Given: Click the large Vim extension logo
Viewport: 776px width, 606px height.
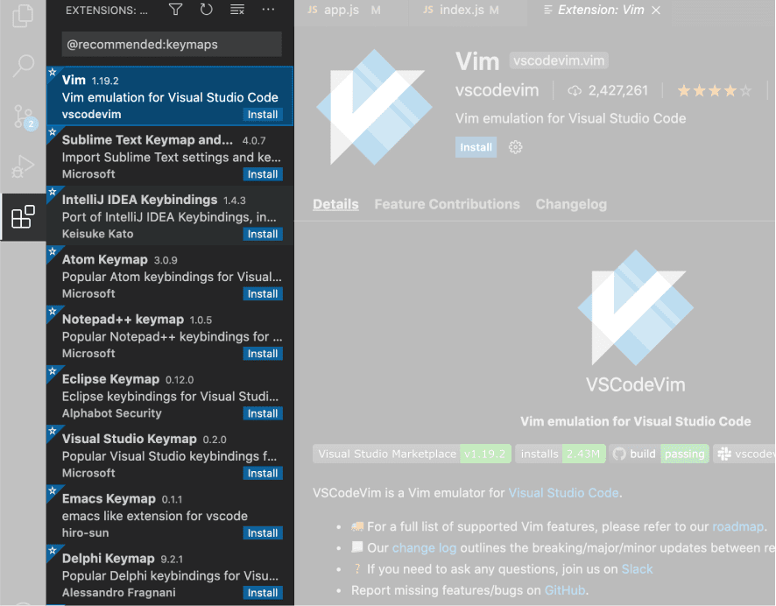Looking at the screenshot, I should coord(374,107).
